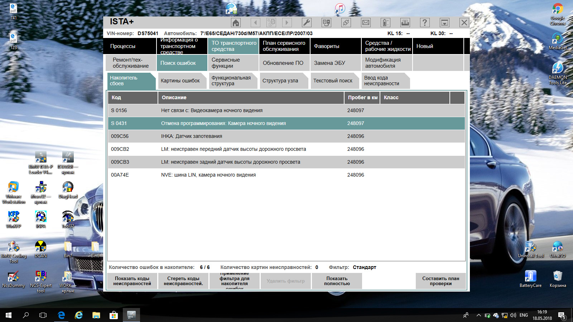This screenshot has height=322, width=573.
Task: Apply filter for fault memory button
Action: 235,281
